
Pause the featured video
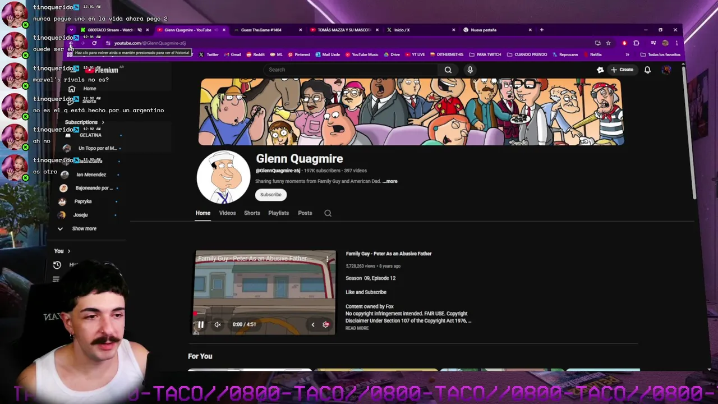pyautogui.click(x=200, y=324)
